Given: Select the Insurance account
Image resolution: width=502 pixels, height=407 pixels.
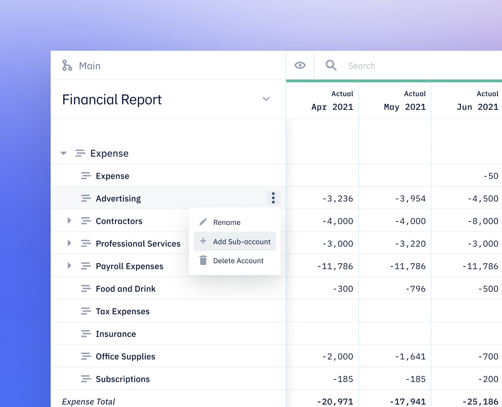Looking at the screenshot, I should [116, 334].
